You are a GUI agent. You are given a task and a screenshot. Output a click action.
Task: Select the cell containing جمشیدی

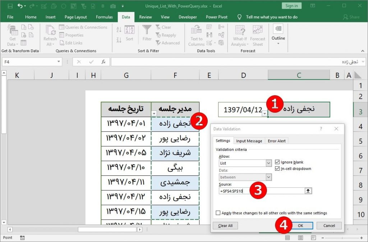pos(175,183)
